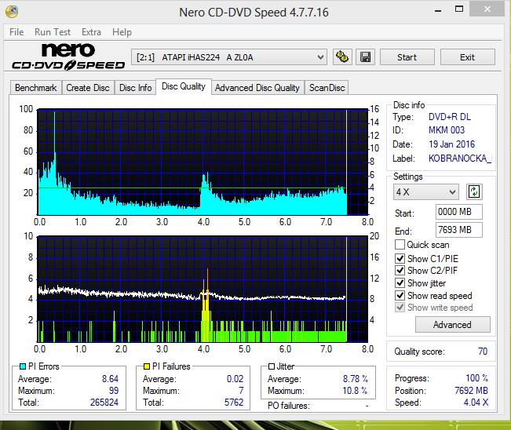Switch to the Disc Info tab
This screenshot has height=430, width=511.
(x=135, y=88)
